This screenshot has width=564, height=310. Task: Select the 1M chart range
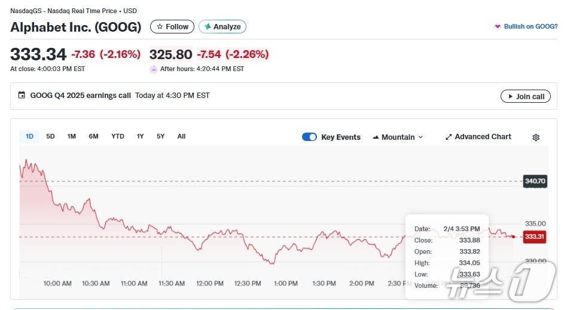coord(72,136)
